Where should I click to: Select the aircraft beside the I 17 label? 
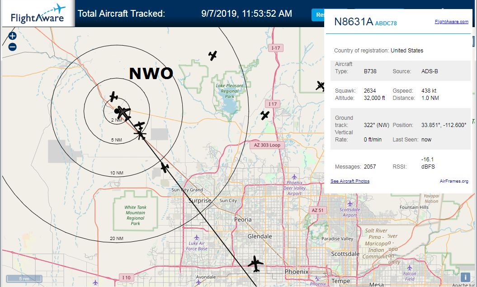265,115
